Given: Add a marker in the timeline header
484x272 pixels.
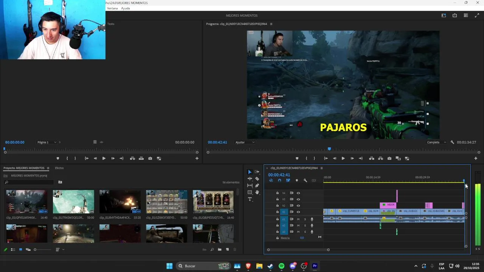Looking at the screenshot, I should point(297,181).
